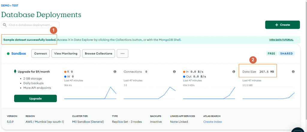This screenshot has height=132, width=307.
Task: Click the green leaf upgrade icon
Action: click(x=15, y=71)
